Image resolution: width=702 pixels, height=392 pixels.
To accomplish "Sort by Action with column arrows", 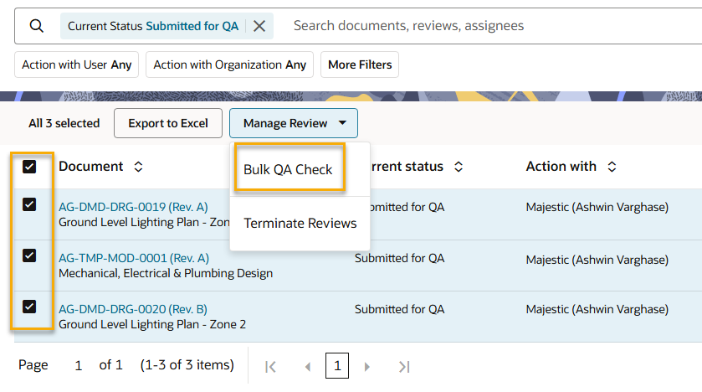I will pyautogui.click(x=612, y=167).
